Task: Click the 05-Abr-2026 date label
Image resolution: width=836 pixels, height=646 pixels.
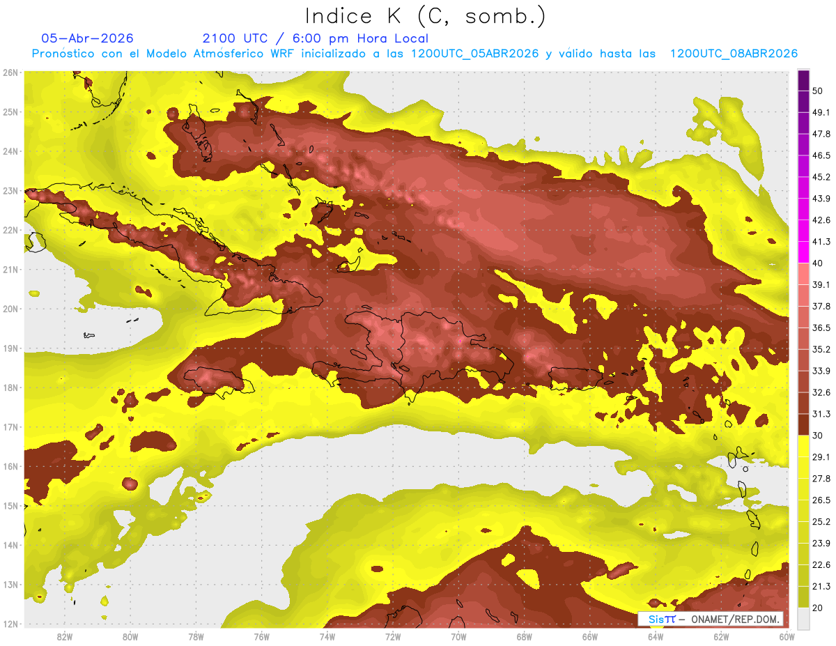Action: (x=88, y=38)
